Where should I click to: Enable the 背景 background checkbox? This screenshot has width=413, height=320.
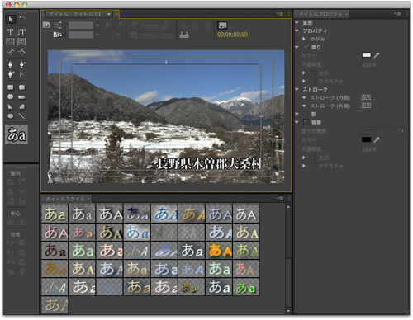[306, 122]
